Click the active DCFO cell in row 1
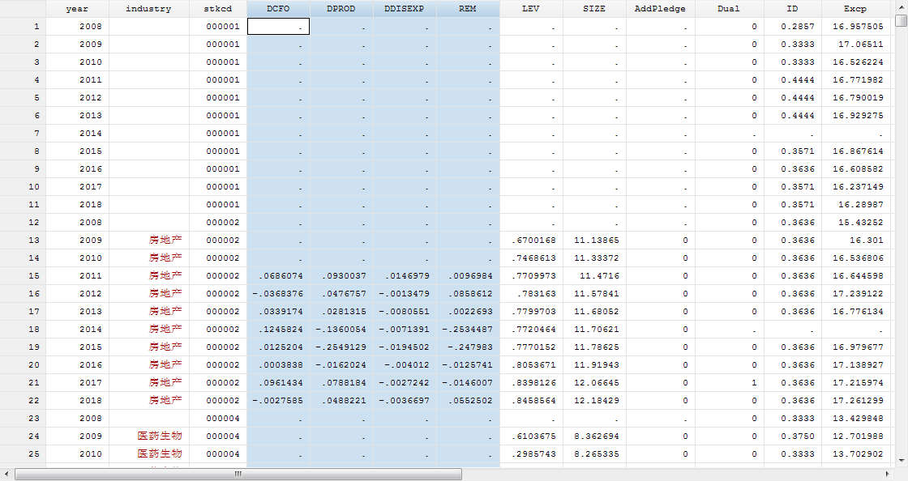908x481 pixels. coord(278,26)
